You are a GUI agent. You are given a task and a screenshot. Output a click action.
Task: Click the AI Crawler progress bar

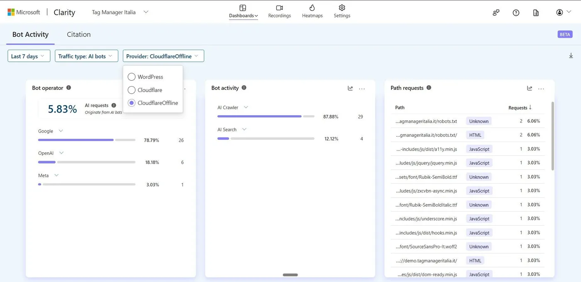[266, 116]
